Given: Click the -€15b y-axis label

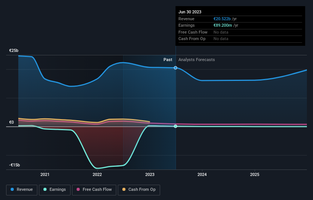Looking at the screenshot, I should pyautogui.click(x=14, y=165).
